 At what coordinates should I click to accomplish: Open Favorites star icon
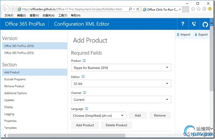[x=199, y=9]
